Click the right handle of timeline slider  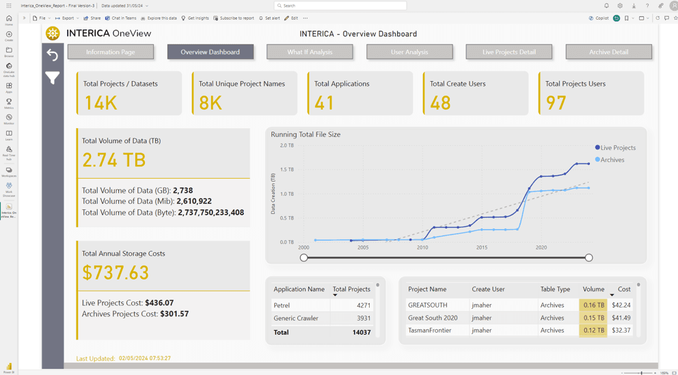pyautogui.click(x=588, y=258)
